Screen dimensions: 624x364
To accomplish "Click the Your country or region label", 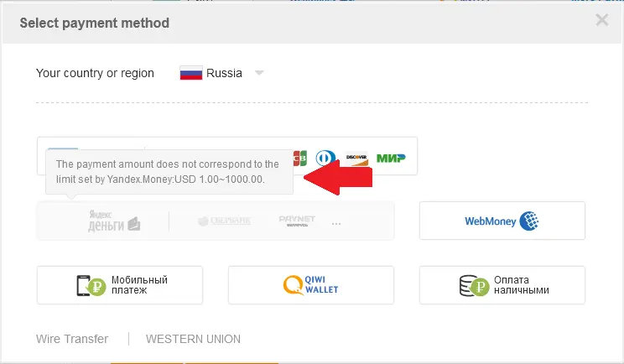I will [x=95, y=73].
